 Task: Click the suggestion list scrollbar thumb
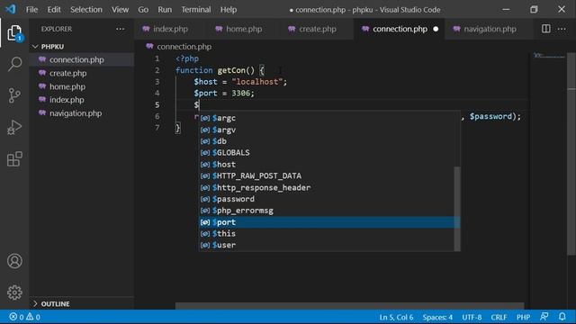(457, 209)
